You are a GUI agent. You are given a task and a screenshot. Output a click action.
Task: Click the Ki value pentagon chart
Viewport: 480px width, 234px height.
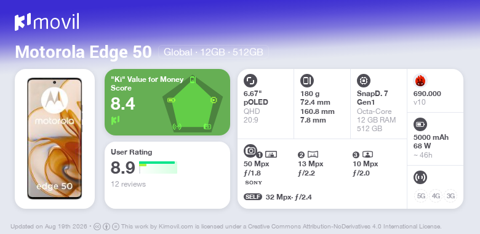point(193,104)
